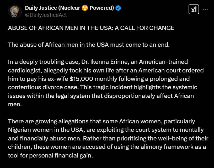Open the three-dot more options menu
This screenshot has height=168, width=214.
coord(205,9)
